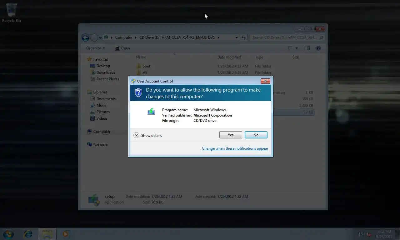The height and width of the screenshot is (240, 400).
Task: Click the refresh button in the Explorer address bar
Action: click(x=244, y=37)
